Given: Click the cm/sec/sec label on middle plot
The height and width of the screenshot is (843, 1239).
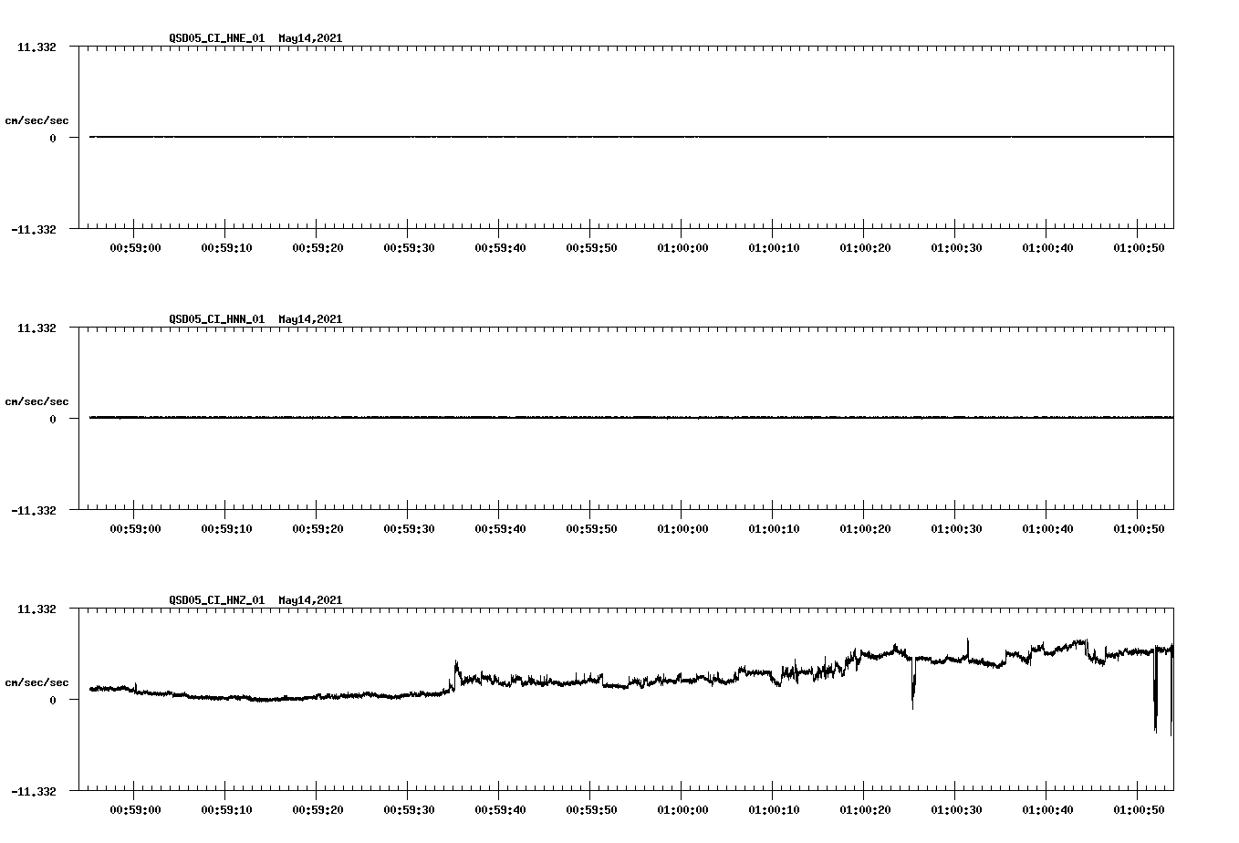Looking at the screenshot, I should pyautogui.click(x=37, y=401).
